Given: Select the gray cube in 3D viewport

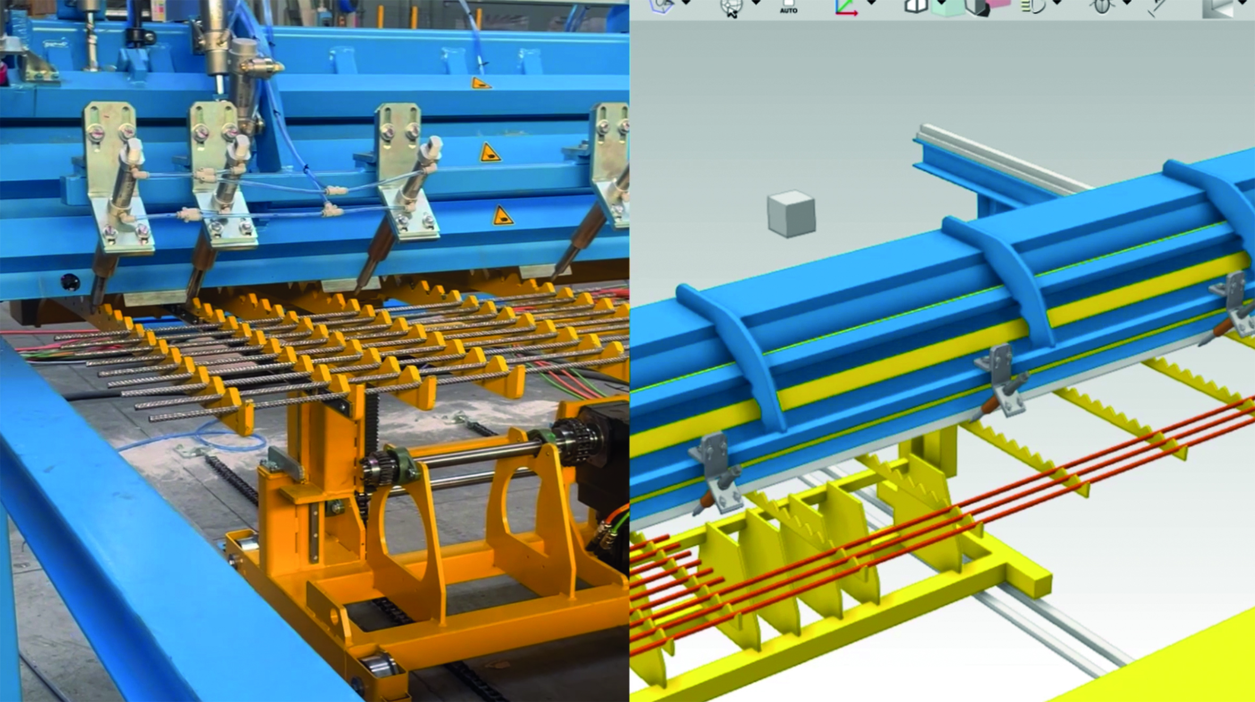Looking at the screenshot, I should coord(791,213).
